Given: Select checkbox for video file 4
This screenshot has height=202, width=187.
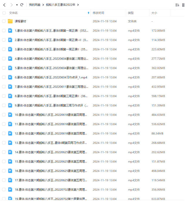Looking at the screenshot, I should click(4, 59).
